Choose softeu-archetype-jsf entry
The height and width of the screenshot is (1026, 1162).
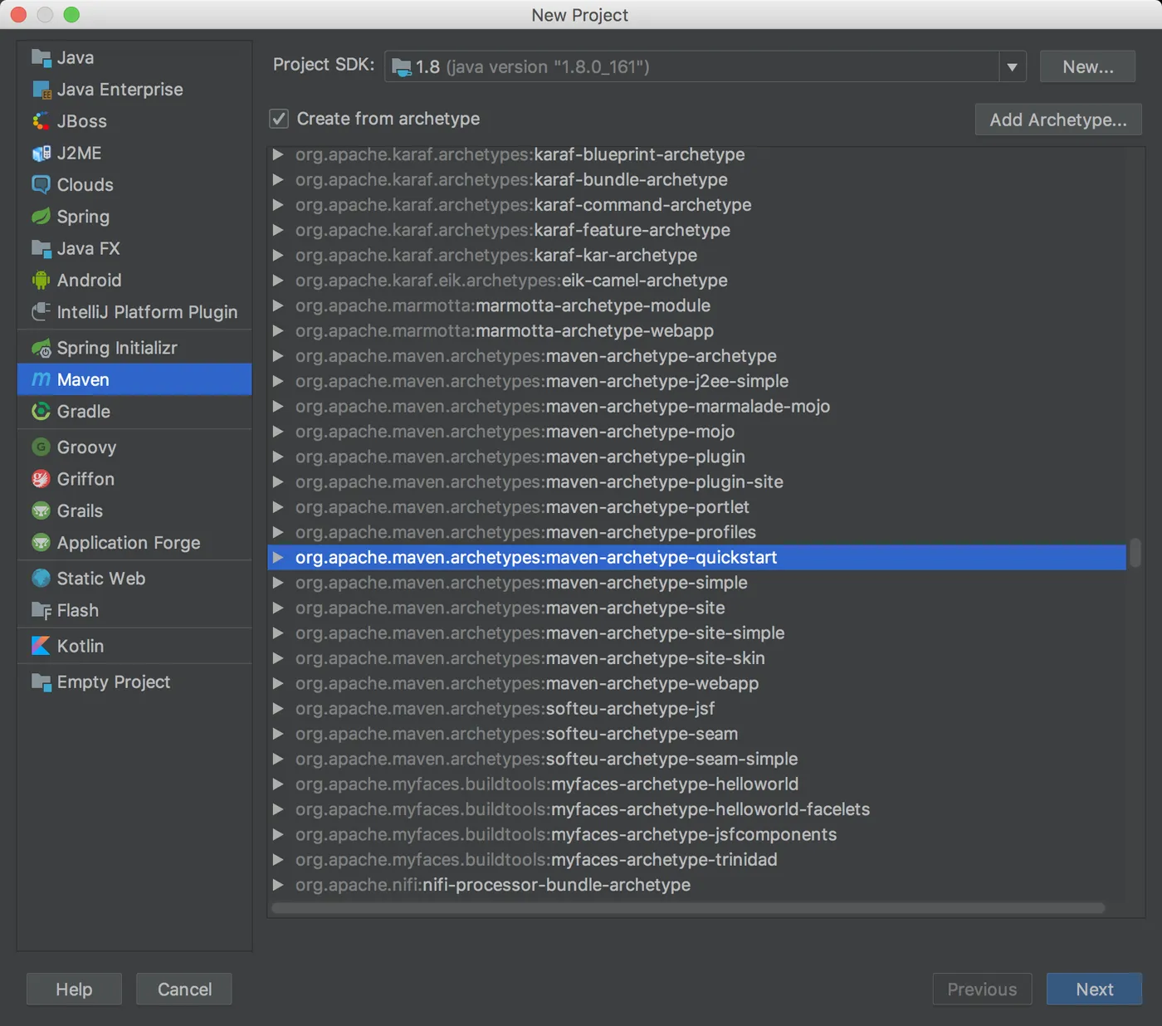[x=697, y=708]
